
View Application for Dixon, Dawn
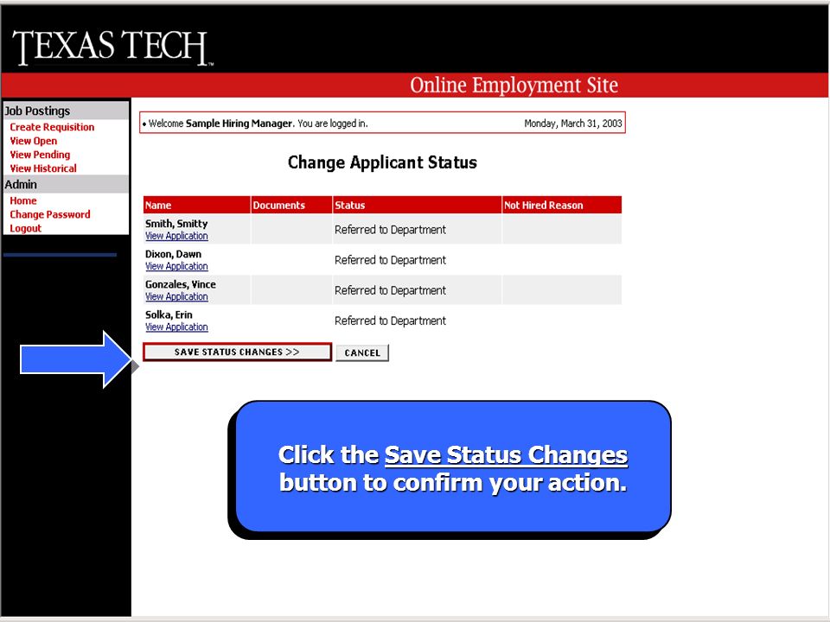click(x=176, y=266)
